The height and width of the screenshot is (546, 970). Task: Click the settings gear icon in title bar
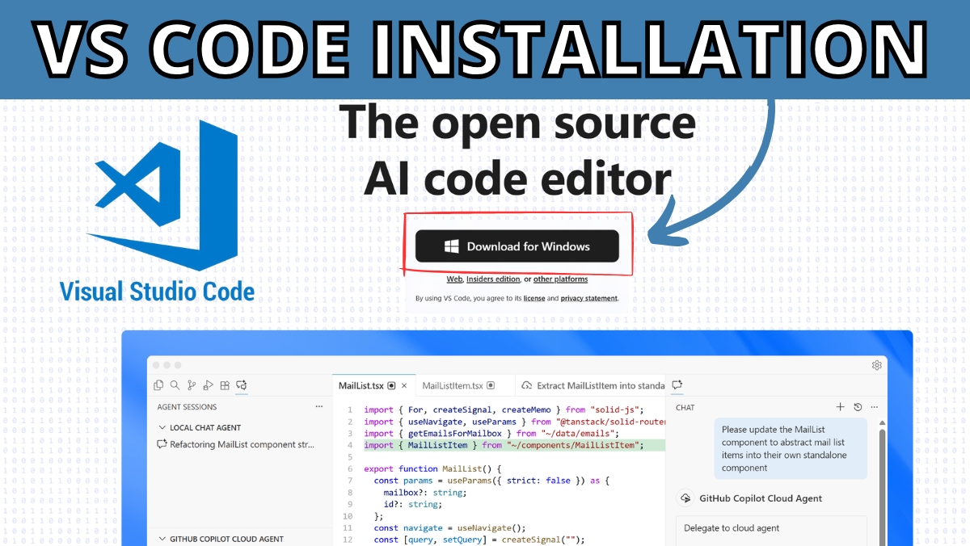click(x=876, y=365)
